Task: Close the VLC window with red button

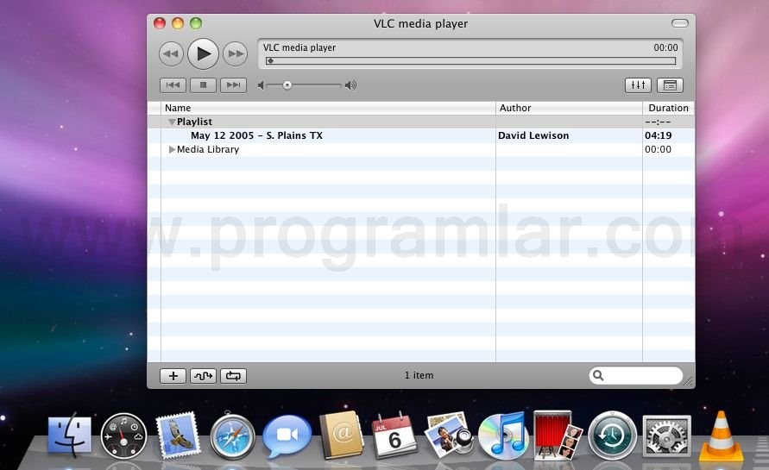Action: (x=160, y=23)
